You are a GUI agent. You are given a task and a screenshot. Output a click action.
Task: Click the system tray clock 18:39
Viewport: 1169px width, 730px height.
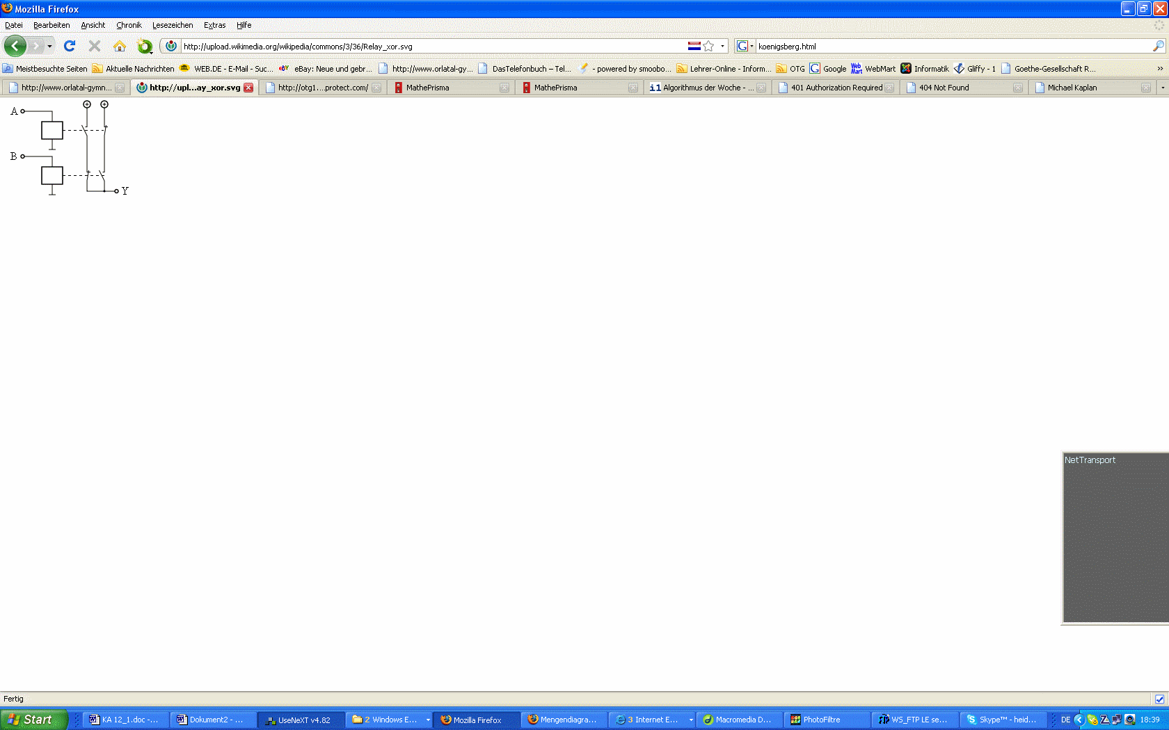tap(1150, 720)
